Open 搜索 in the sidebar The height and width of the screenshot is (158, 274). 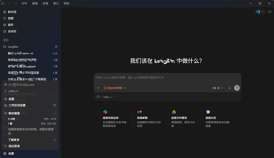pyautogui.click(x=30, y=18)
